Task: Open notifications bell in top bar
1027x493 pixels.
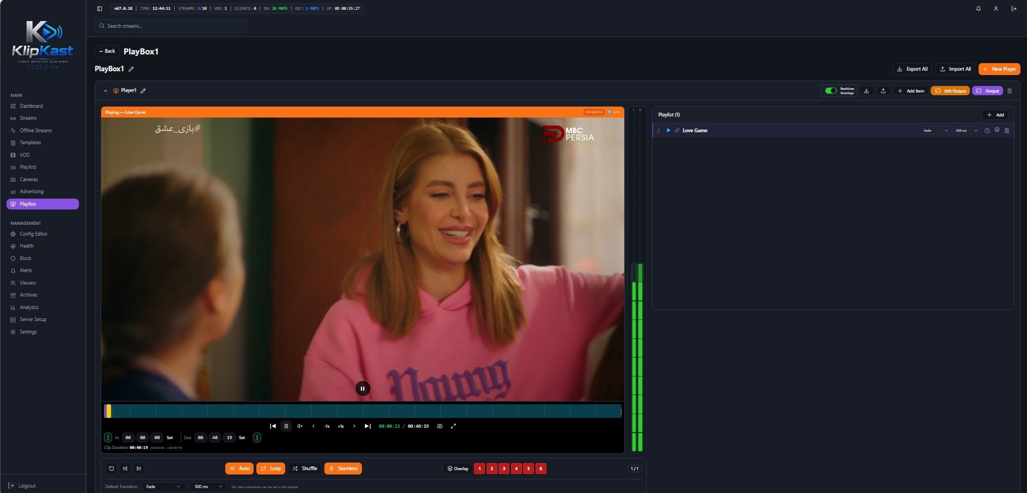Action: click(979, 9)
